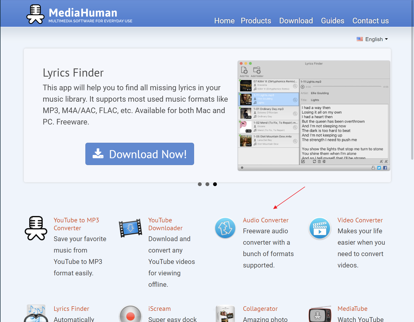
Task: Click the MediaHuman logo mascot icon in header
Action: point(35,14)
